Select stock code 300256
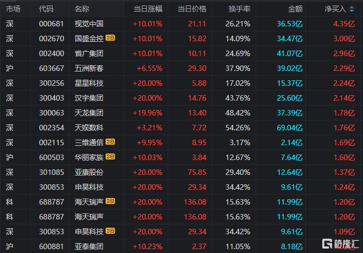Image resolution: width=363 pixels, height=253 pixels. pyautogui.click(x=51, y=83)
